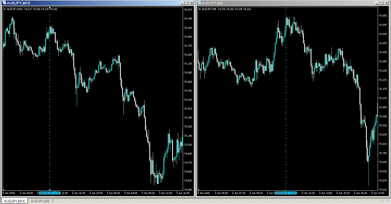This screenshot has width=391, height=204.
Task: Maximize the AUDJPY,M5 chart window
Action: (x=381, y=3)
